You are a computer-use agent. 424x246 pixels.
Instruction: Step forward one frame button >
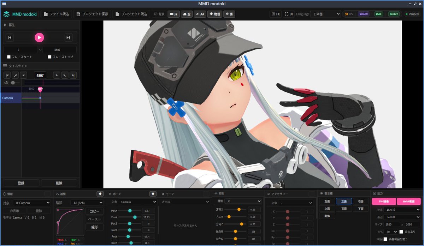[x=57, y=75]
